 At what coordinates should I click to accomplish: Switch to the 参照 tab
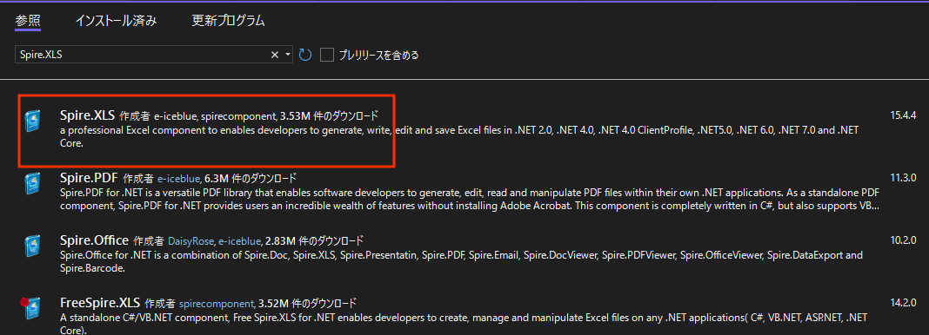(28, 21)
